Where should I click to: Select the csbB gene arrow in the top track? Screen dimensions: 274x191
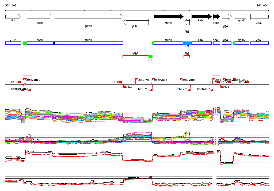pos(40,17)
